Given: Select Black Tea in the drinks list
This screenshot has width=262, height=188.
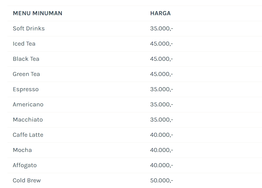Looking at the screenshot, I should coord(26,59).
